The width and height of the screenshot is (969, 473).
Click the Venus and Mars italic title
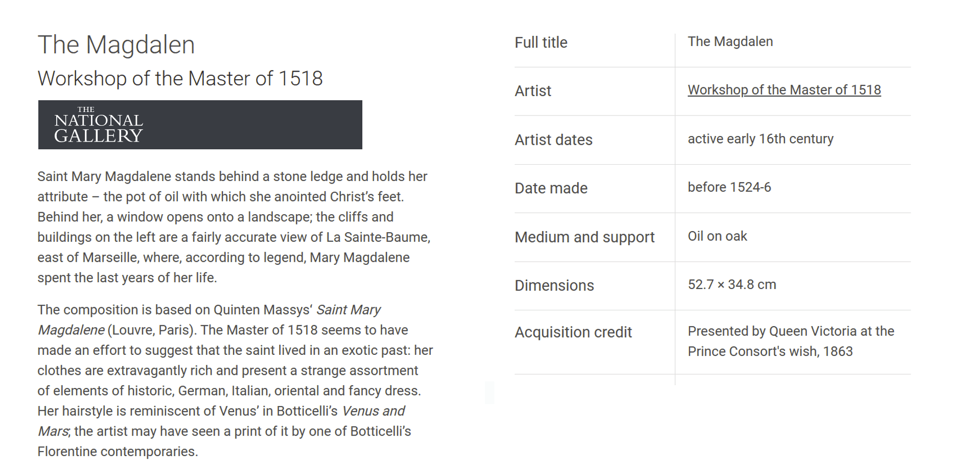pos(221,421)
